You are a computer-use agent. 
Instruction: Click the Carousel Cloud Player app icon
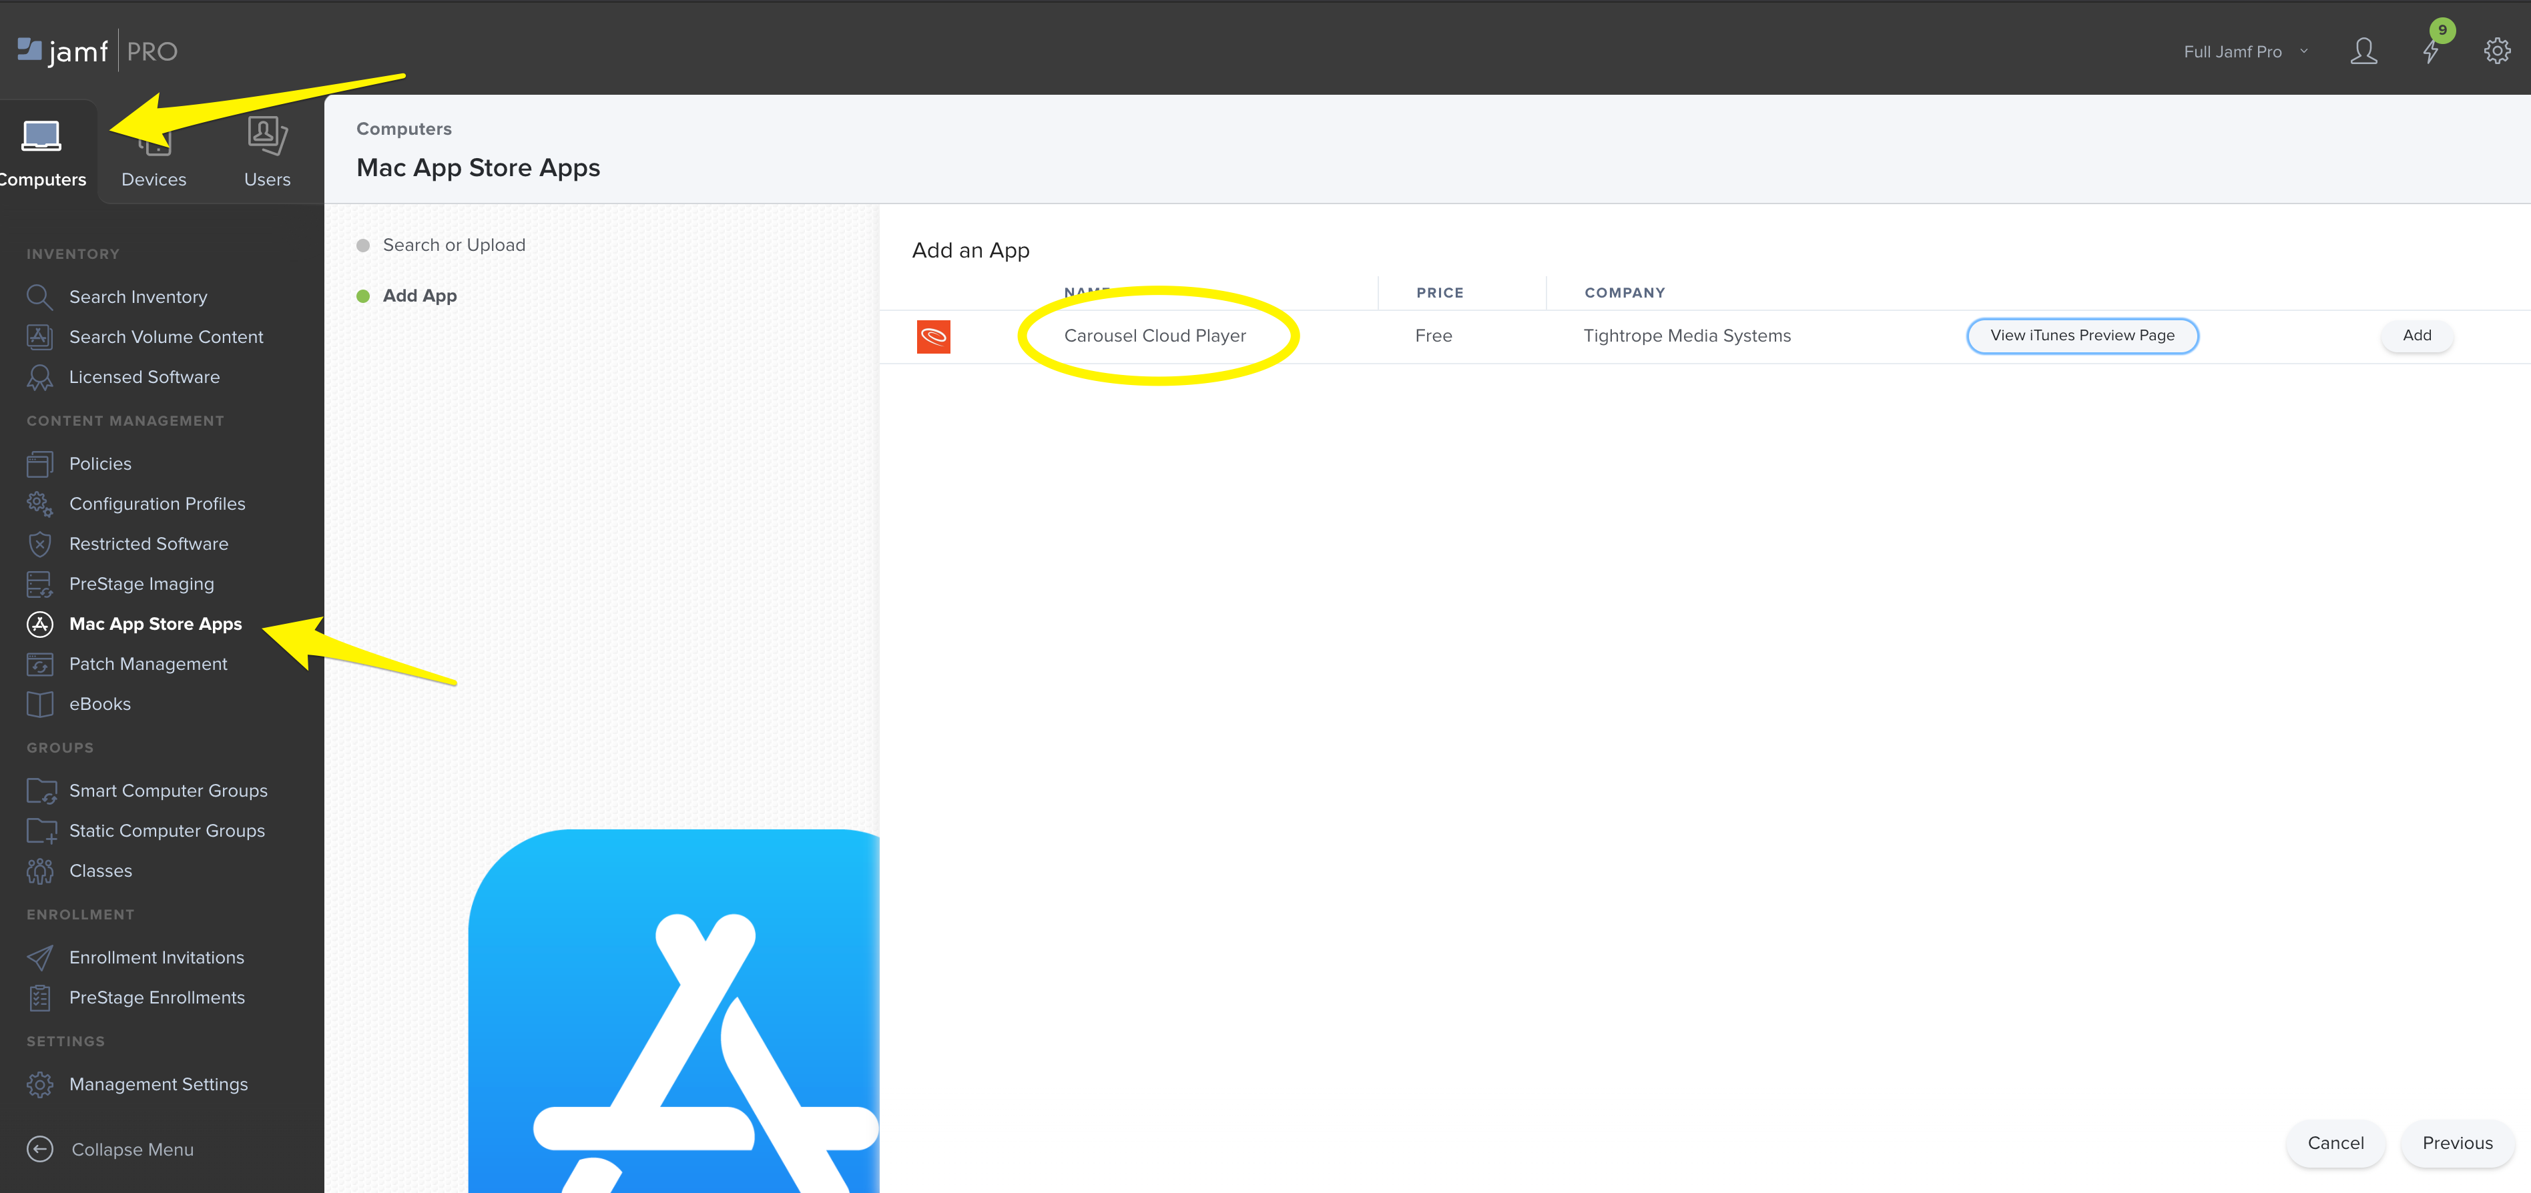click(932, 337)
